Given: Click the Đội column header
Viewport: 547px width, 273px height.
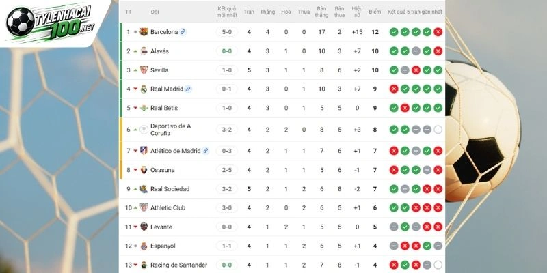Looking at the screenshot, I should (x=155, y=12).
